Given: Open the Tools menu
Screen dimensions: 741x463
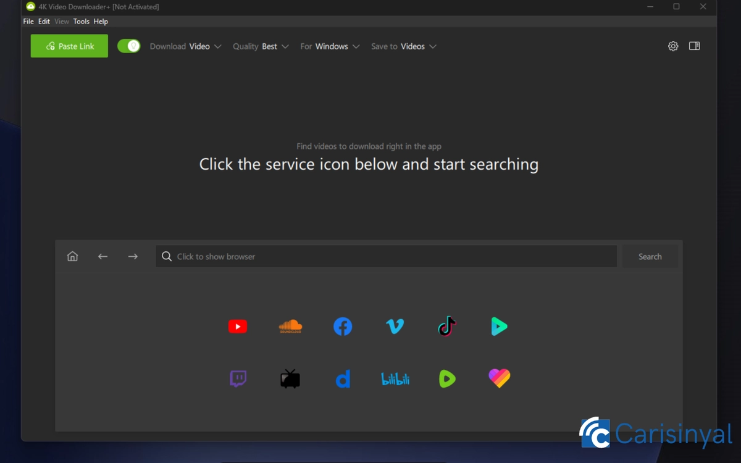Looking at the screenshot, I should point(82,22).
